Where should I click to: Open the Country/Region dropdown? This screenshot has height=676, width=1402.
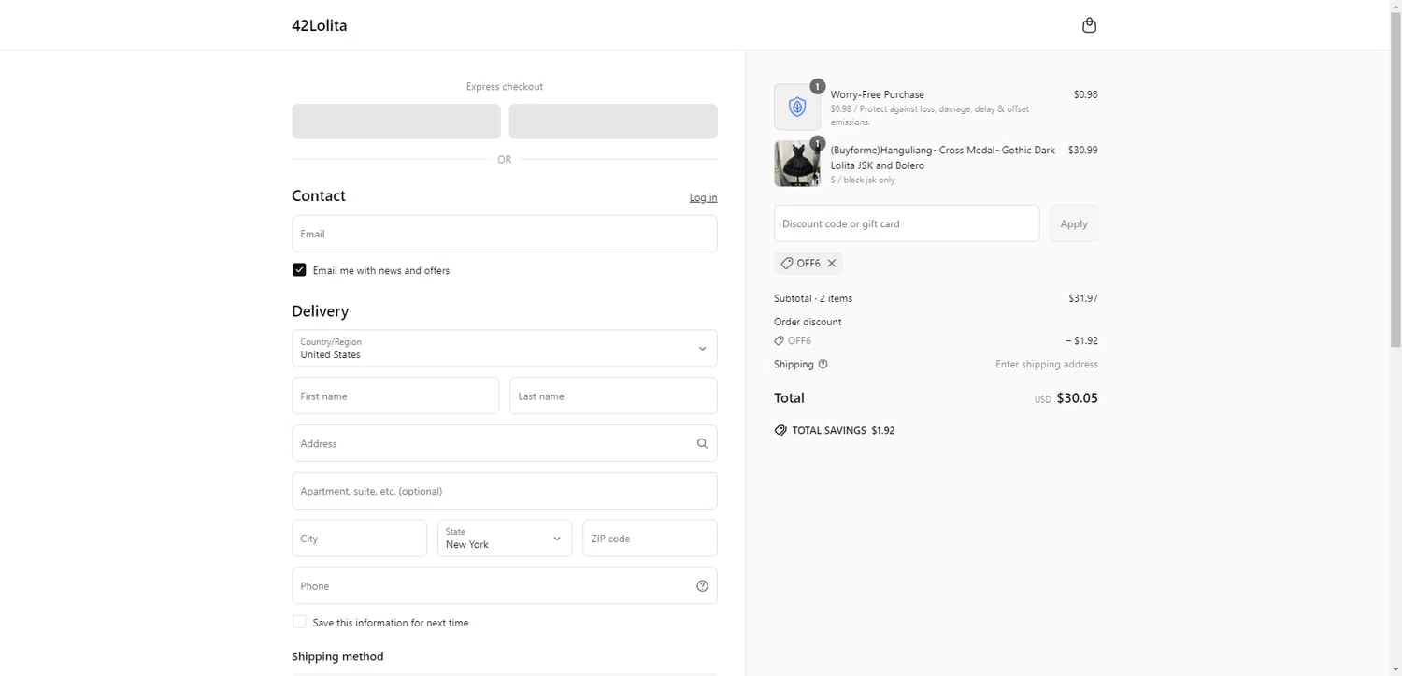click(505, 349)
